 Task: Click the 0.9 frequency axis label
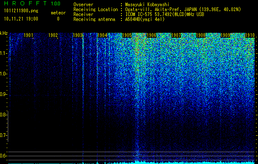3,94
